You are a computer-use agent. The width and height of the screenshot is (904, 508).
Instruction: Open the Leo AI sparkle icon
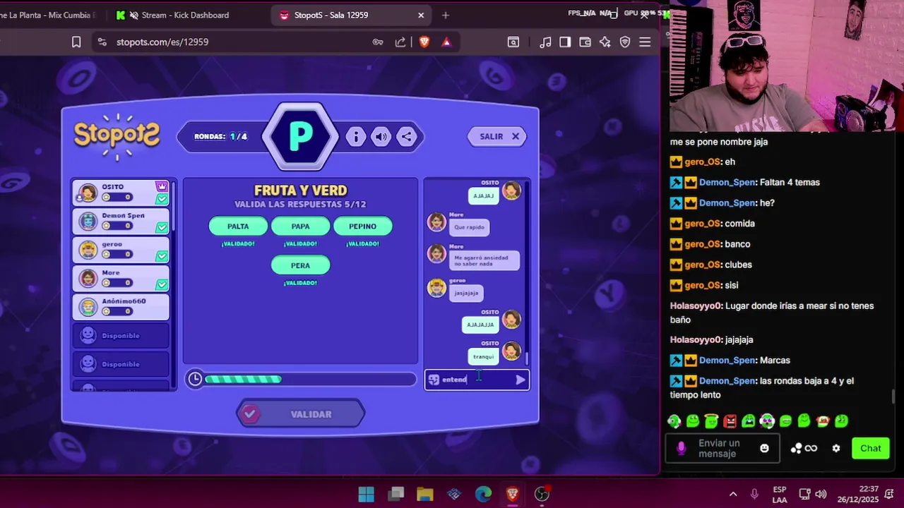click(x=605, y=42)
